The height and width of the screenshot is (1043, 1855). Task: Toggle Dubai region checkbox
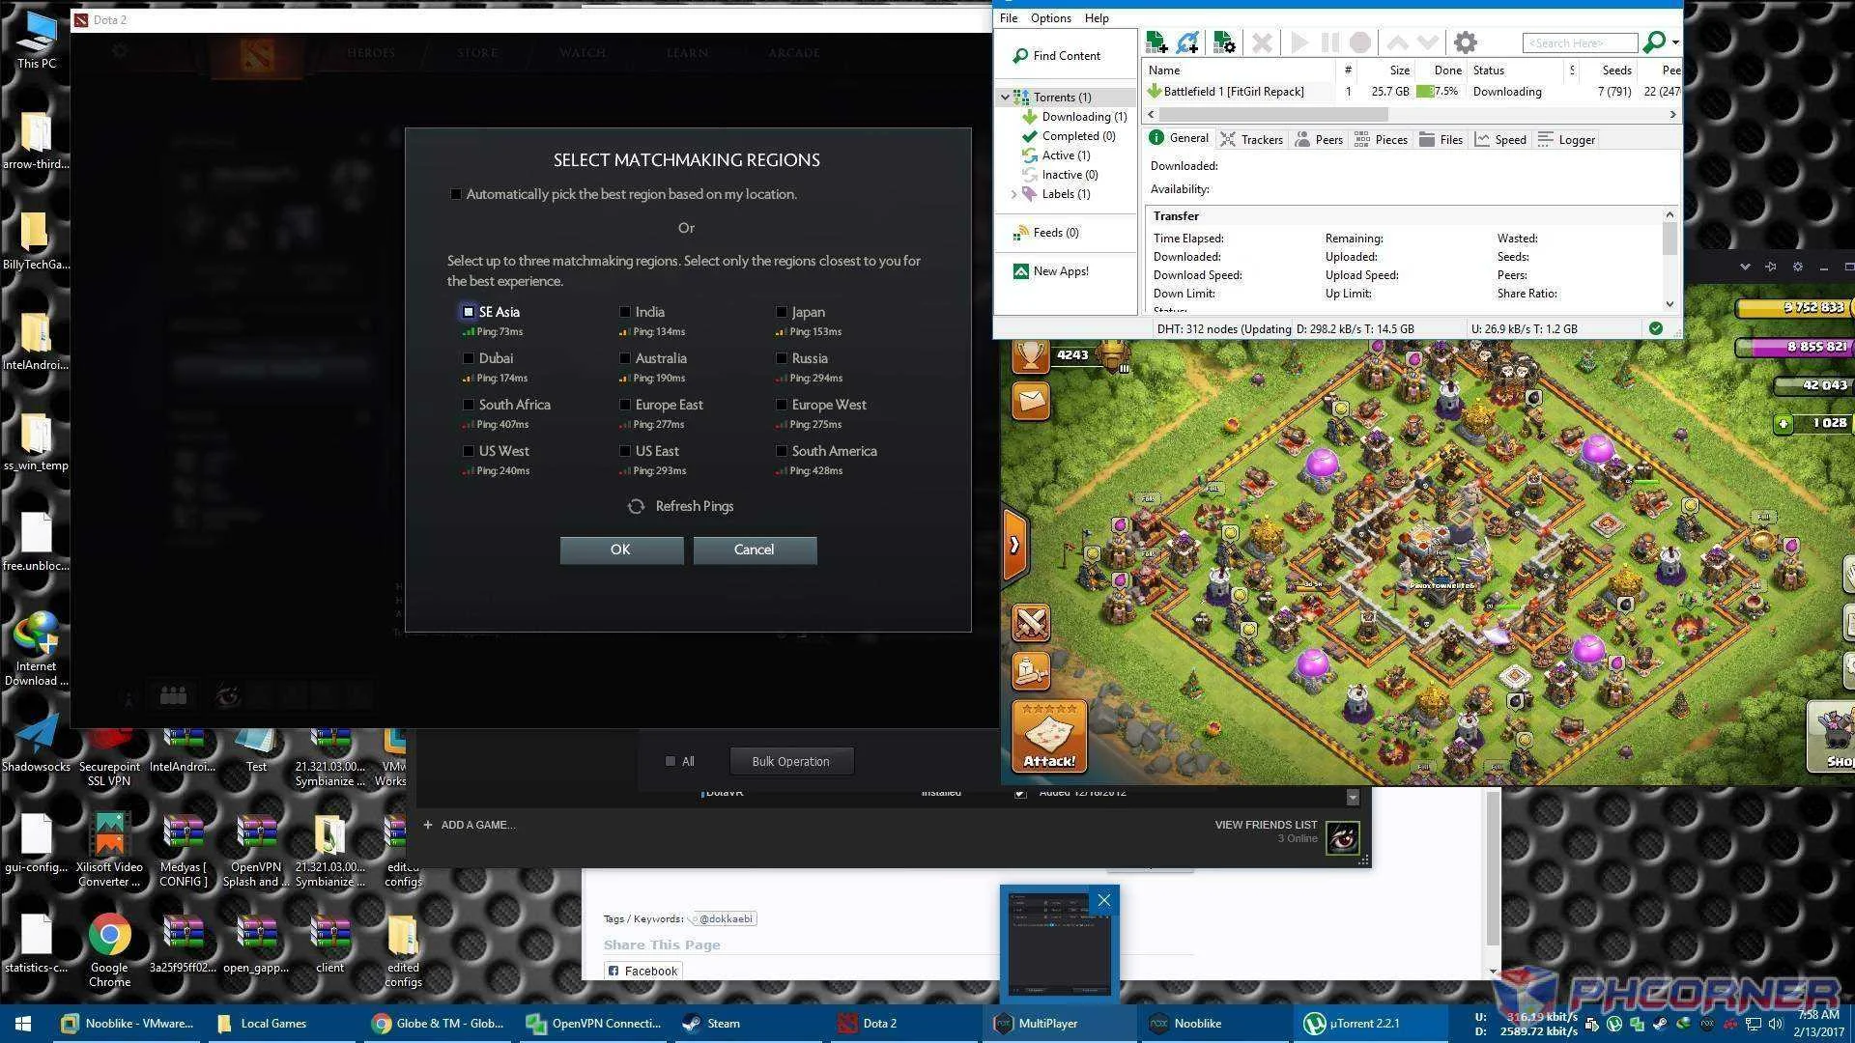coord(469,358)
